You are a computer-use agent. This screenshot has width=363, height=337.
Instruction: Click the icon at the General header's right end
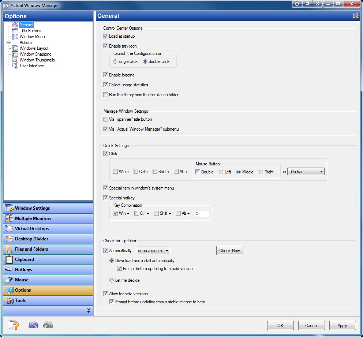355,16
